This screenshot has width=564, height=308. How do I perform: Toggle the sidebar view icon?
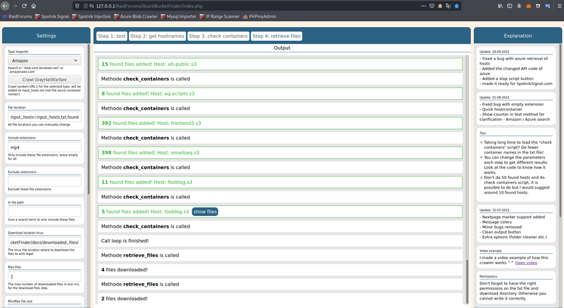tap(510, 6)
